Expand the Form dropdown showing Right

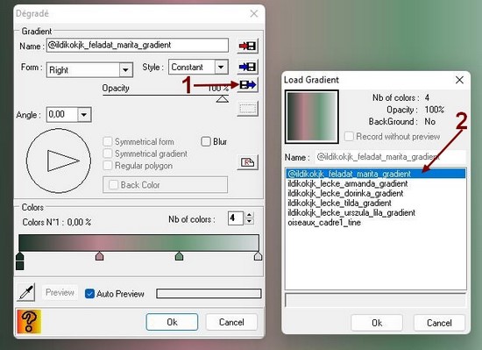125,70
